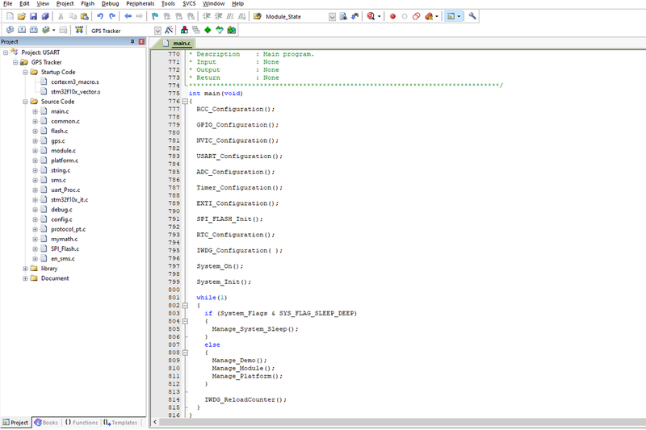646x430 pixels.
Task: Switch to the Books tab
Action: coord(46,423)
